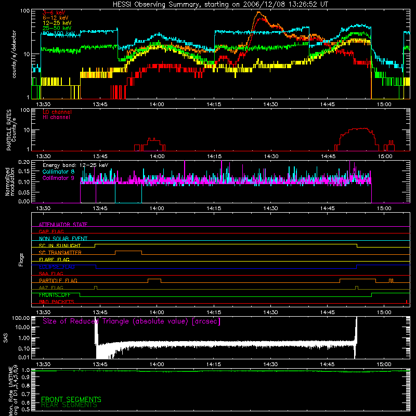Screen dimensions: 416x416
Task: Select the red 3-6 keV legend label
Action: 54,12
